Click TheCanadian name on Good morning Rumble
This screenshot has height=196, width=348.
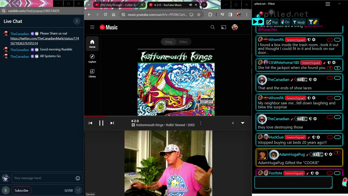pos(20,50)
